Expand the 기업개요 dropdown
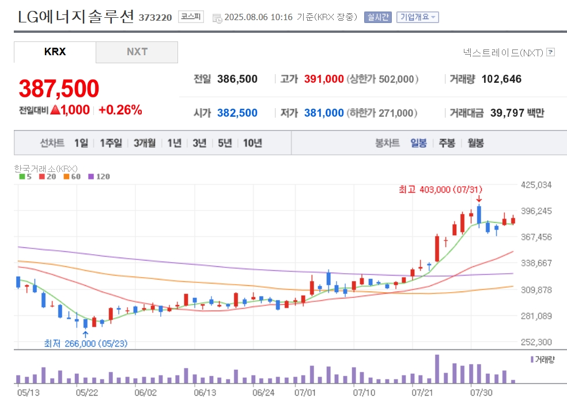 418,17
